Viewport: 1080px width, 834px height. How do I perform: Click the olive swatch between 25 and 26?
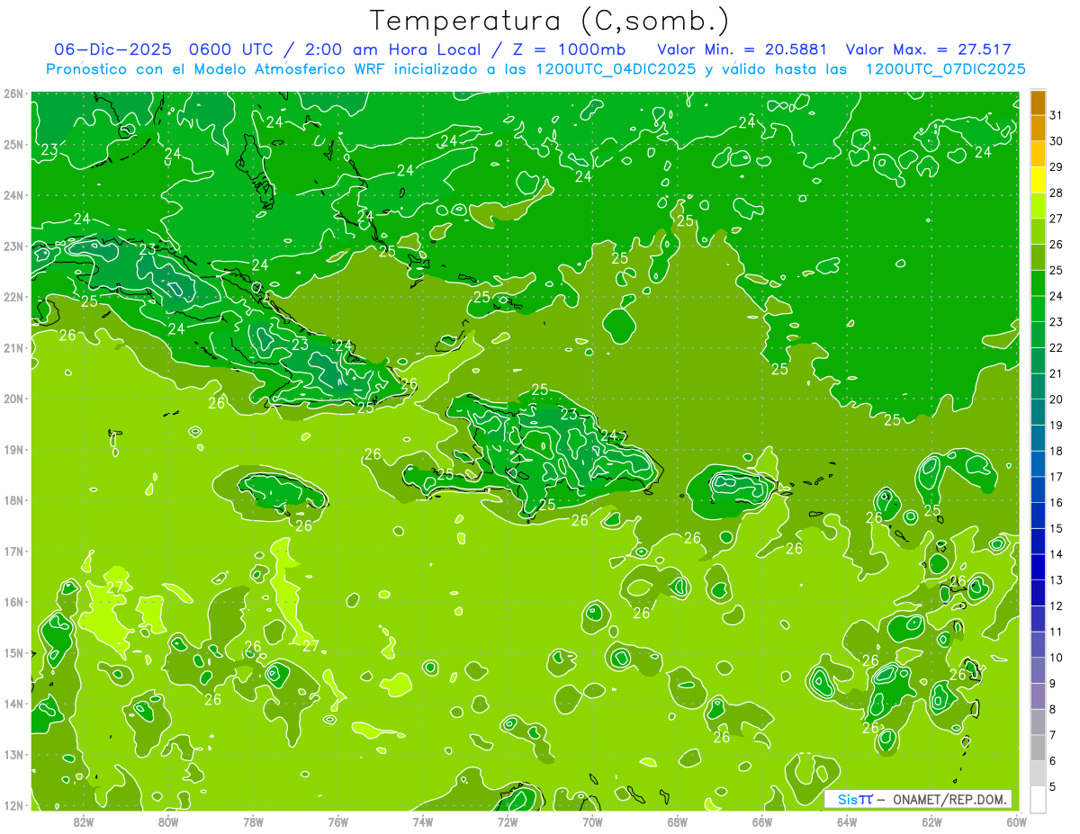click(1038, 257)
